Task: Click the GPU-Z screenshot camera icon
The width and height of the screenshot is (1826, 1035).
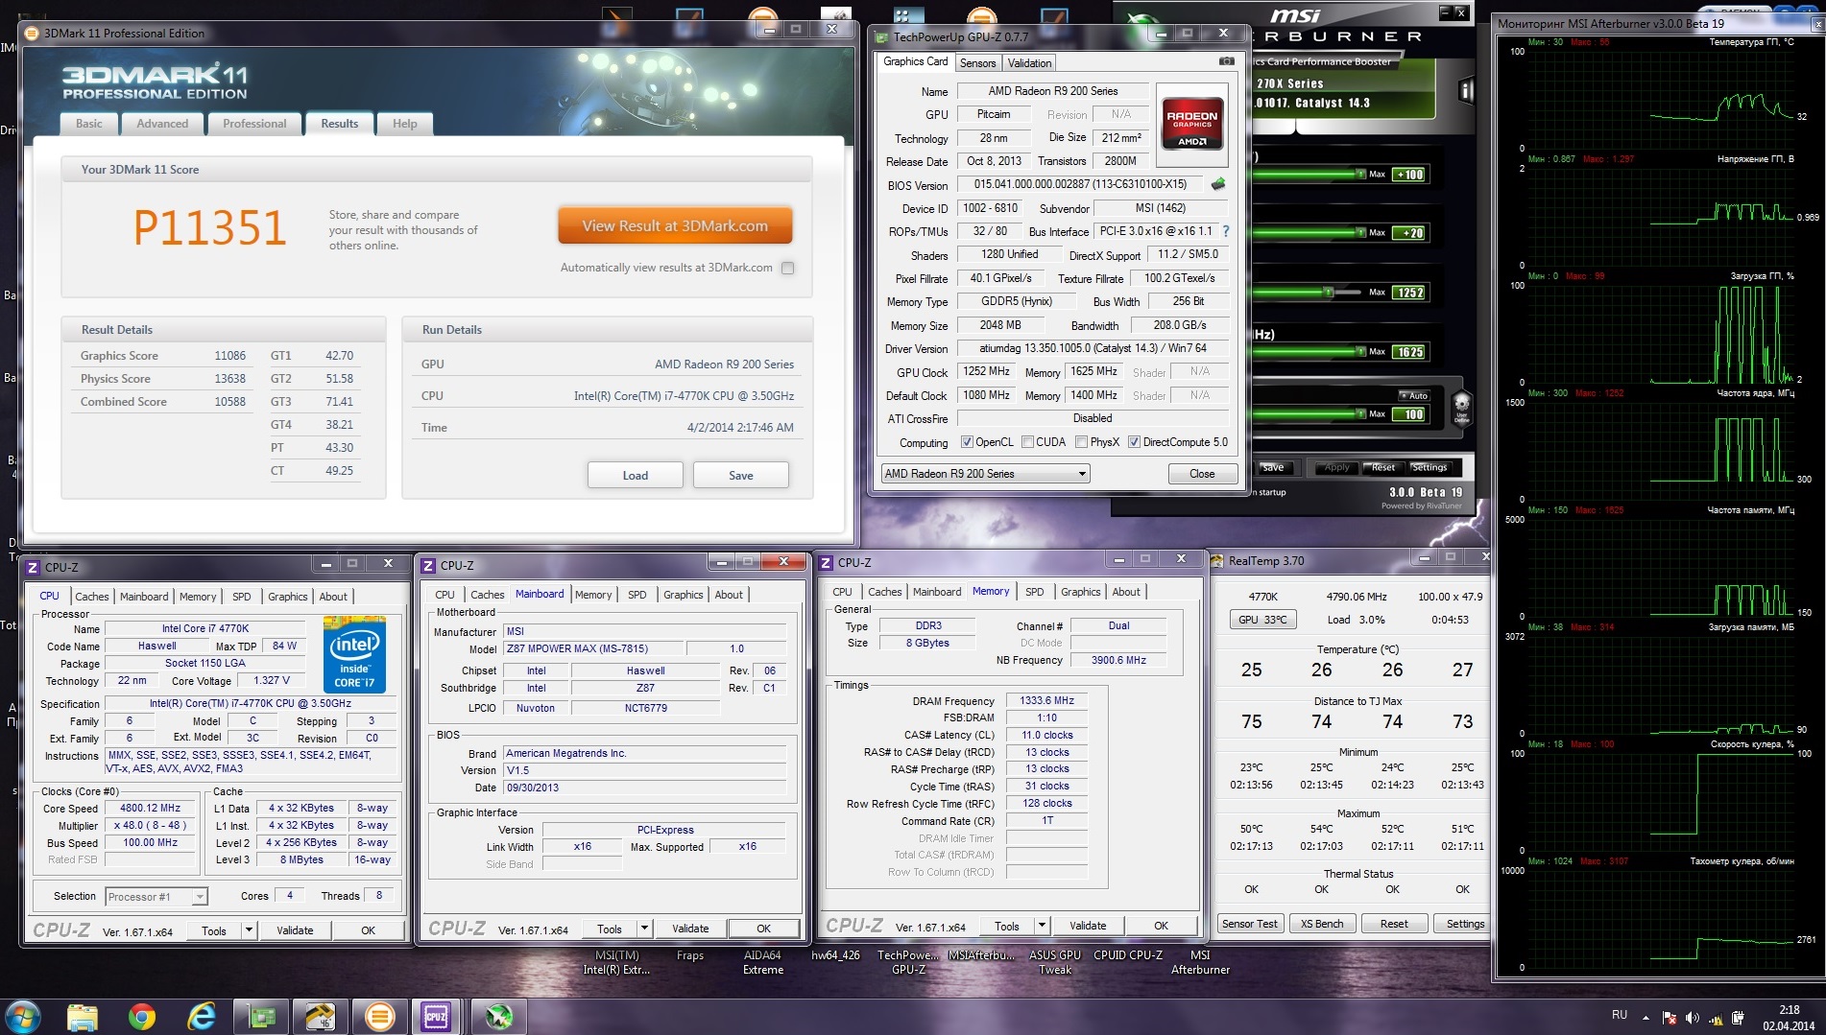Action: (x=1226, y=61)
